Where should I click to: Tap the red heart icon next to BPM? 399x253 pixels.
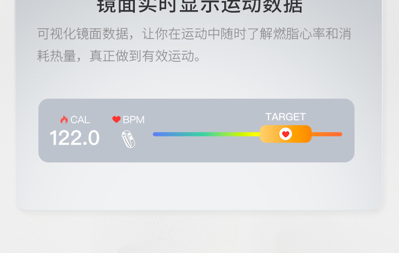tap(116, 119)
